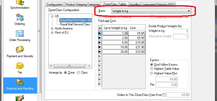
Task: Switch to the Zone/Class Tables tab
Action: [115, 4]
